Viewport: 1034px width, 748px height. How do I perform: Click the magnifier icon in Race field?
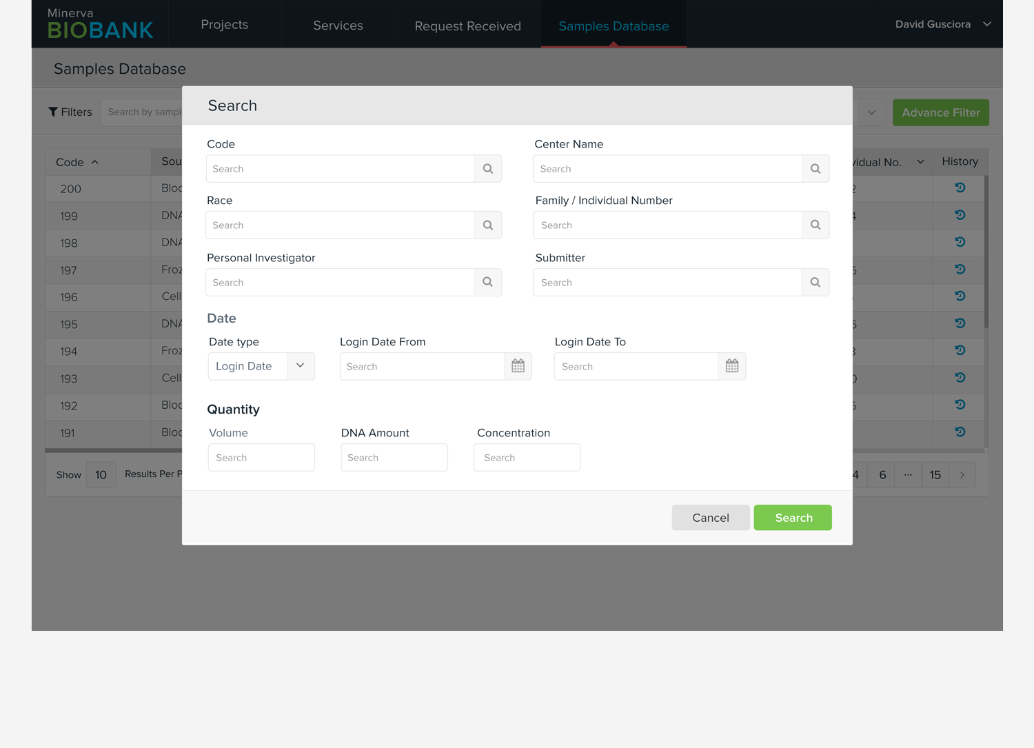coord(488,225)
